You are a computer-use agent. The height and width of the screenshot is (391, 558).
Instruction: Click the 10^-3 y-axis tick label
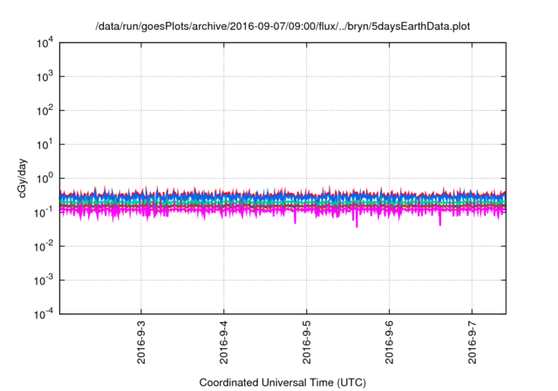(x=44, y=281)
